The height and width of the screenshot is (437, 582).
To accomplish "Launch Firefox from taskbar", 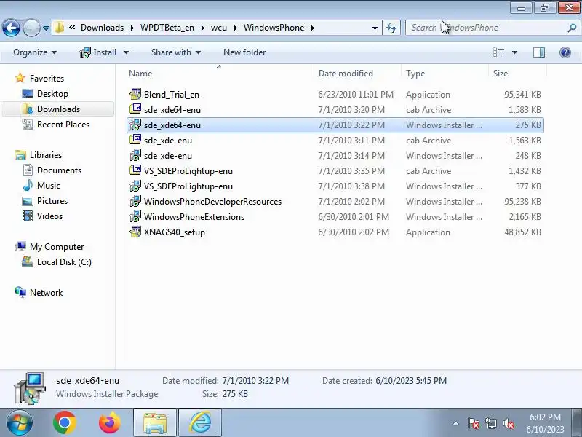I will click(x=110, y=423).
